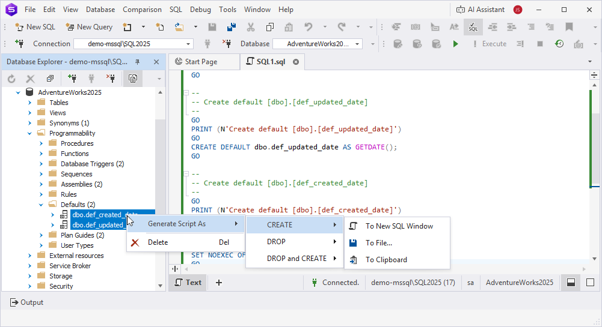Select the Database Triggers (2) node
This screenshot has width=602, height=327.
coord(92,164)
